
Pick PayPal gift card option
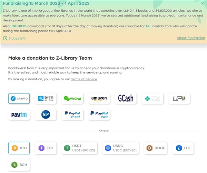tap(72, 114)
